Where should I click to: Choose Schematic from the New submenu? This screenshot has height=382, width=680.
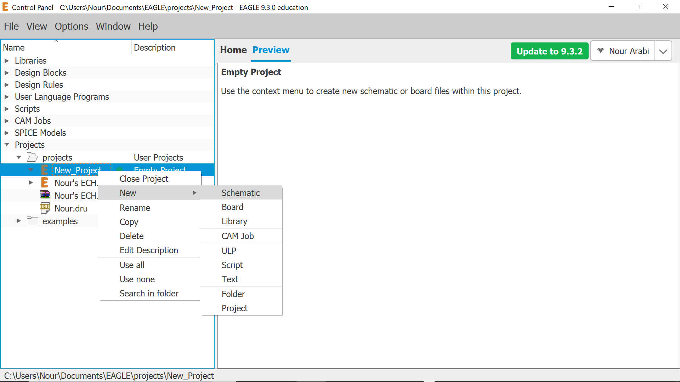[x=240, y=193]
